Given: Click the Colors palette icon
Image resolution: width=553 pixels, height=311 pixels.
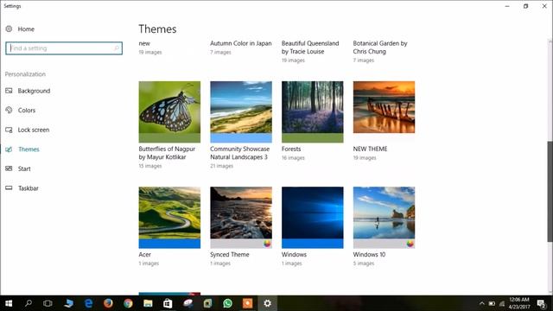Looking at the screenshot, I should coord(9,110).
